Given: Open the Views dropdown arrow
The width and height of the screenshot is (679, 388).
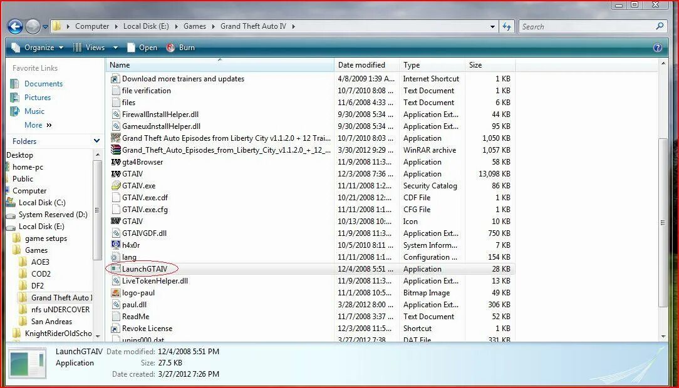Looking at the screenshot, I should coord(115,48).
